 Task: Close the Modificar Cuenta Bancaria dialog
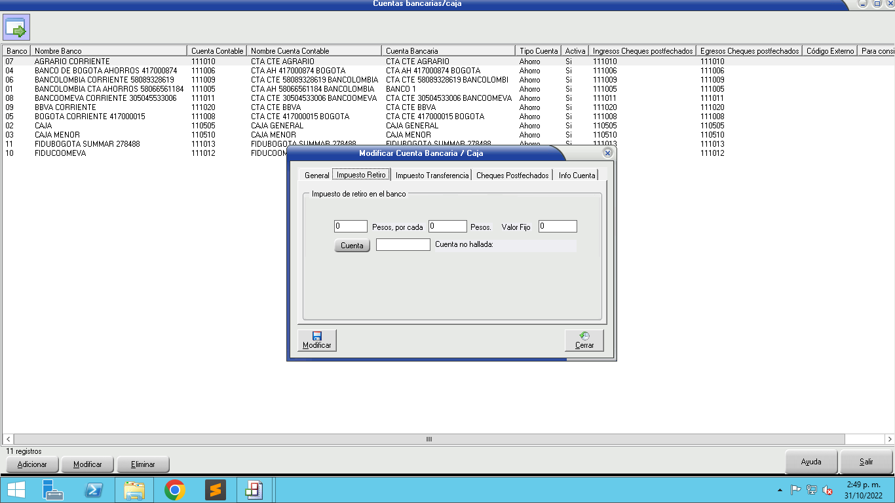pyautogui.click(x=607, y=153)
